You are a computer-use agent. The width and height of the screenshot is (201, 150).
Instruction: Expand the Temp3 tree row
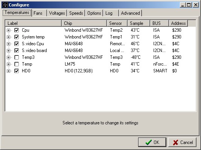(8, 57)
